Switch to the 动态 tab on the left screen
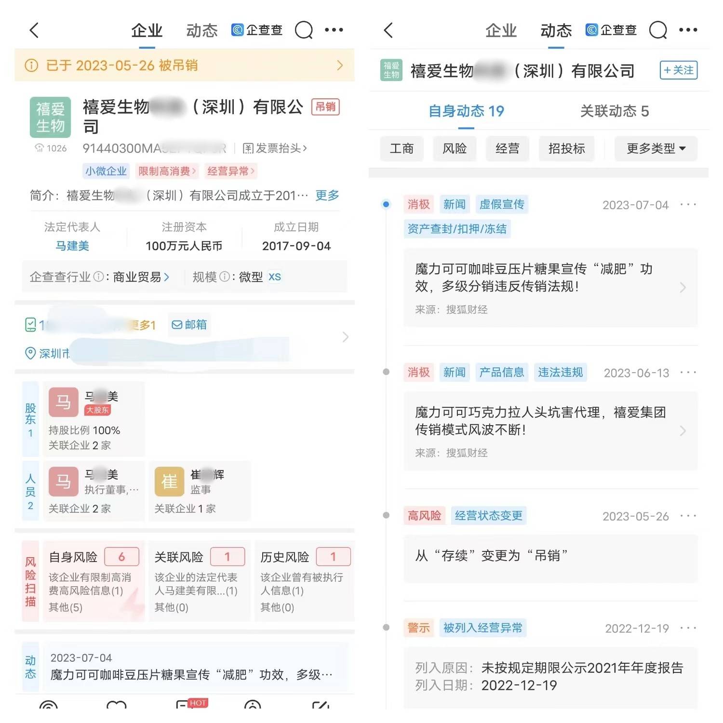 pos(202,31)
